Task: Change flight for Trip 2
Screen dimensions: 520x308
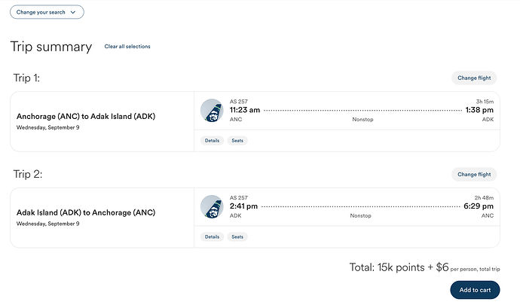Action: tap(474, 175)
